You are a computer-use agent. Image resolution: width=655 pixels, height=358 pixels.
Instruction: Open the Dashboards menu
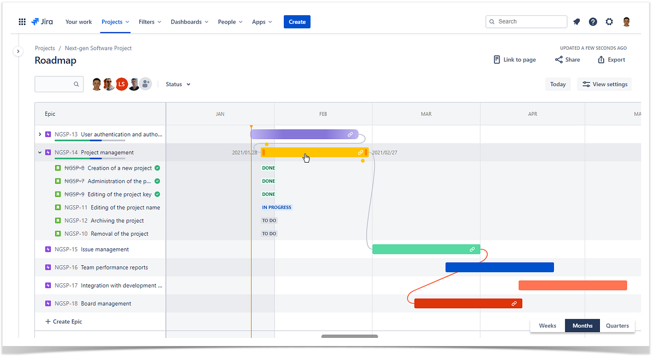pyautogui.click(x=189, y=22)
